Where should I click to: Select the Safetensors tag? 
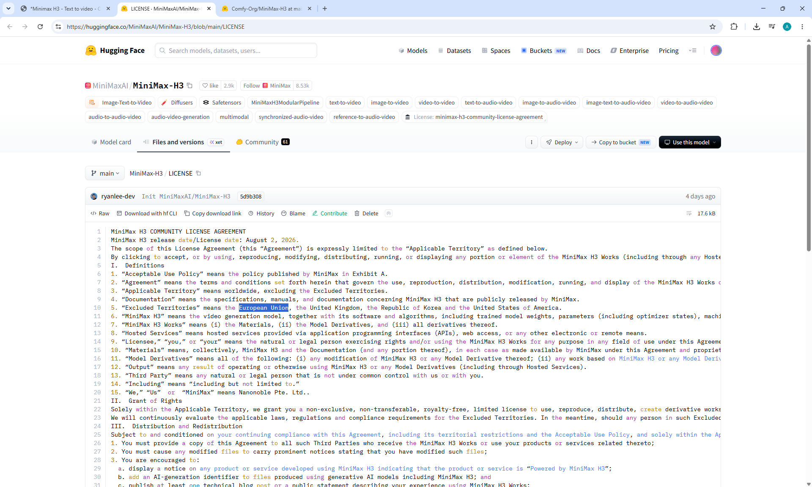click(222, 102)
